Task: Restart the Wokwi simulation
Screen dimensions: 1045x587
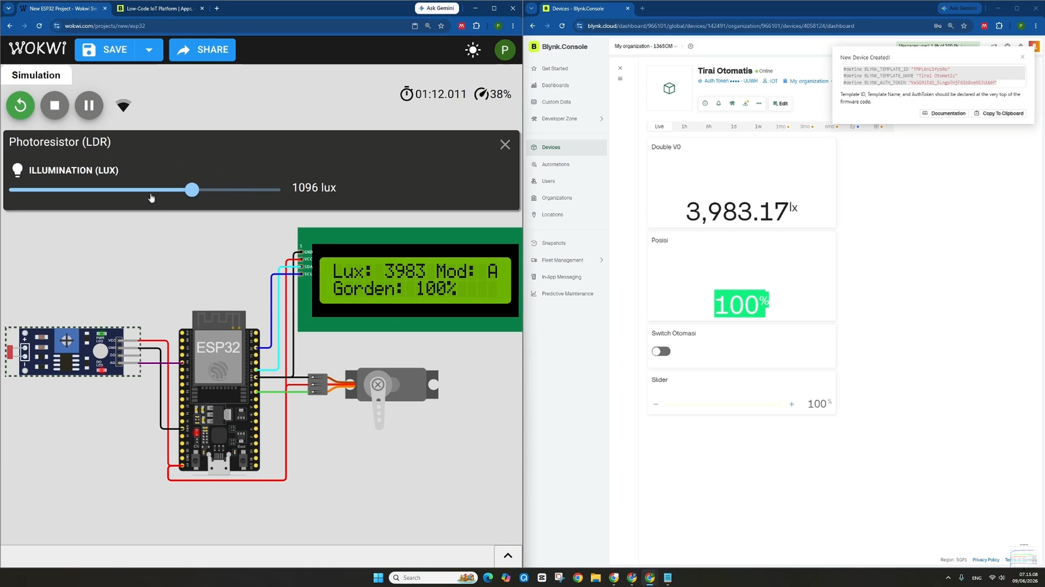Action: [x=20, y=105]
